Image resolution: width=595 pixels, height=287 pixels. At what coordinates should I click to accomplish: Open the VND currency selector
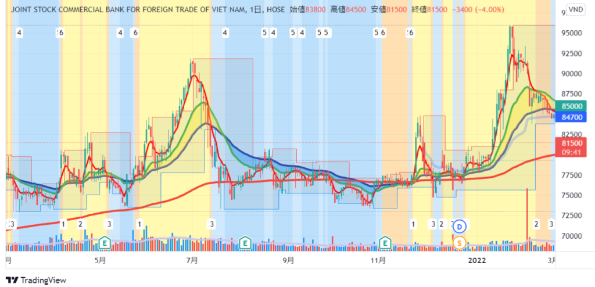coord(576,10)
